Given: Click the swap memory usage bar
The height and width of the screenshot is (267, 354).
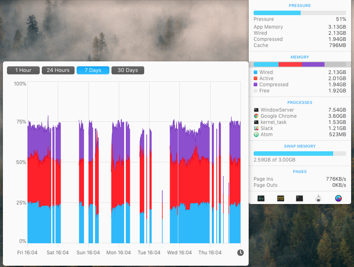Looking at the screenshot, I should tap(300, 153).
